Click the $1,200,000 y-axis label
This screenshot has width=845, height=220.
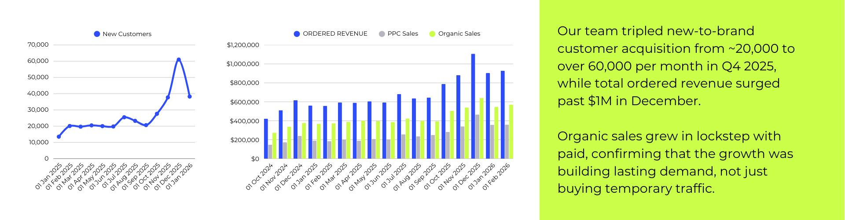(243, 45)
